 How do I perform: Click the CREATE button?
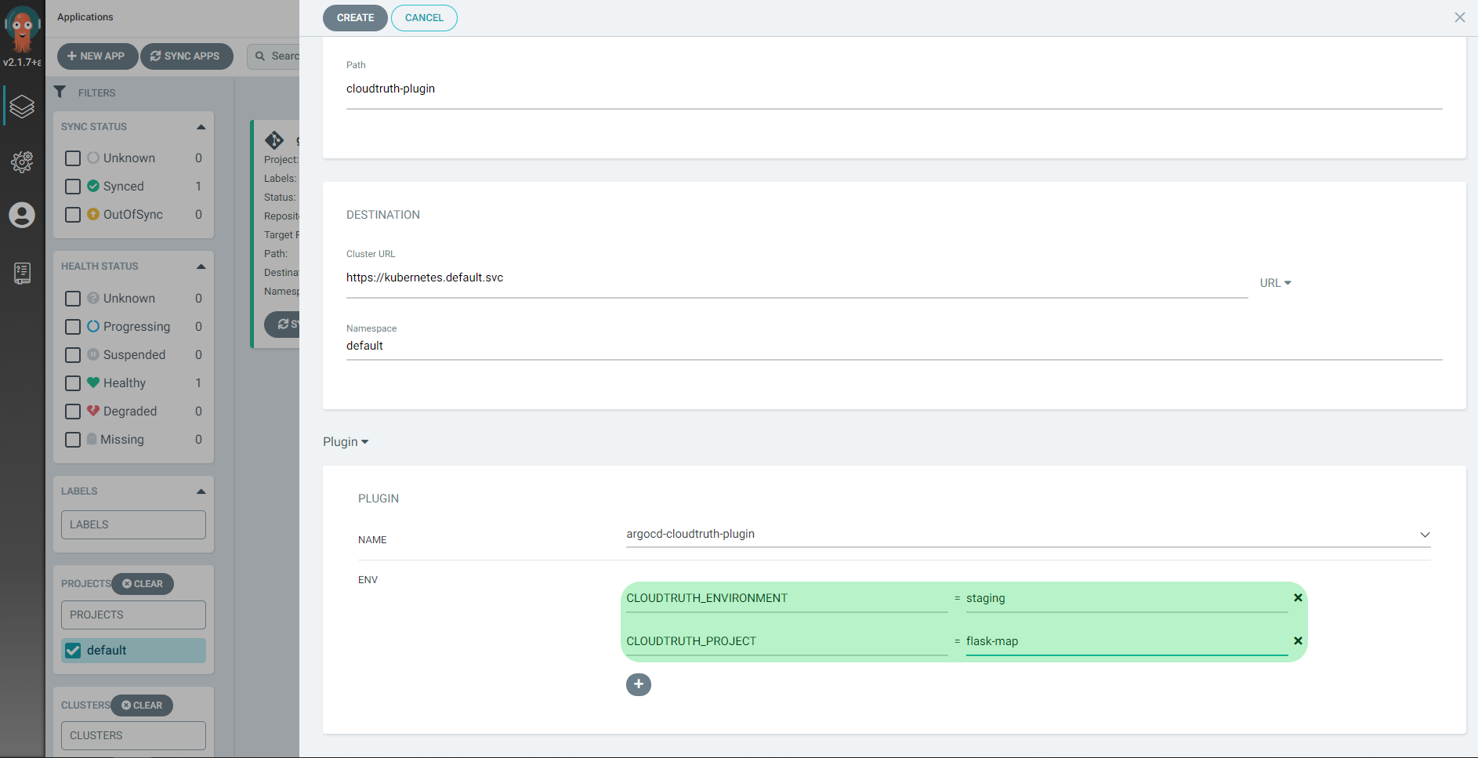click(x=355, y=18)
